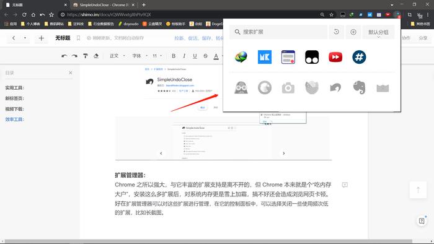Click the format painter icon

(86, 56)
